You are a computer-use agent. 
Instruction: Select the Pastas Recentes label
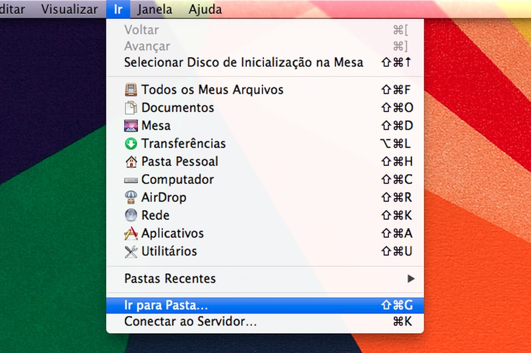point(170,279)
